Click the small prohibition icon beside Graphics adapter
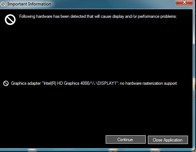 pyautogui.click(x=6, y=83)
